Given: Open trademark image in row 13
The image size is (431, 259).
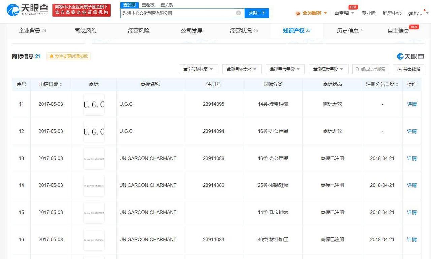Looking at the screenshot, I should (x=94, y=159).
